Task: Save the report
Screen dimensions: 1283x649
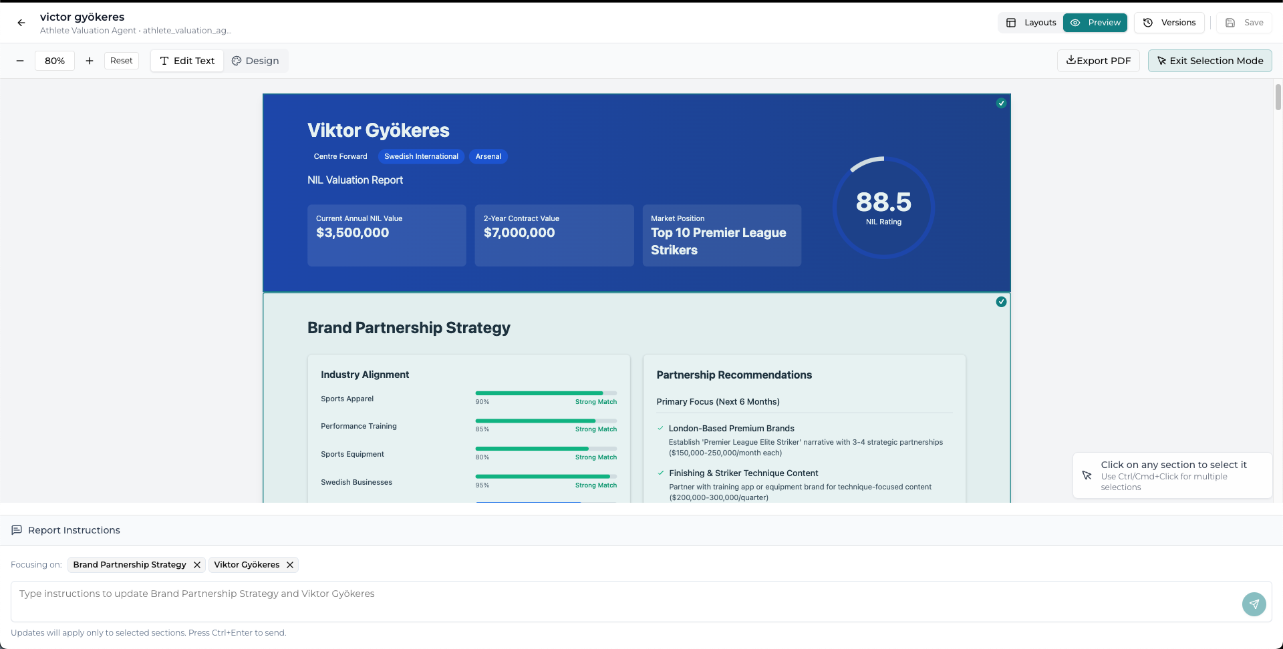Action: 1244,23
